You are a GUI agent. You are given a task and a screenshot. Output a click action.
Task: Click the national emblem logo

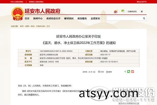point(18,14)
